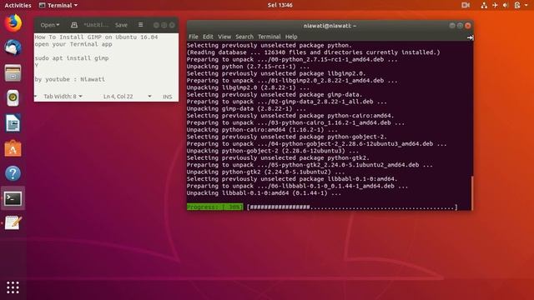Screen dimensions: 534x300
Task: Click "Unpacking python (2.7.15~rc1-1)" line
Action: tap(249, 67)
